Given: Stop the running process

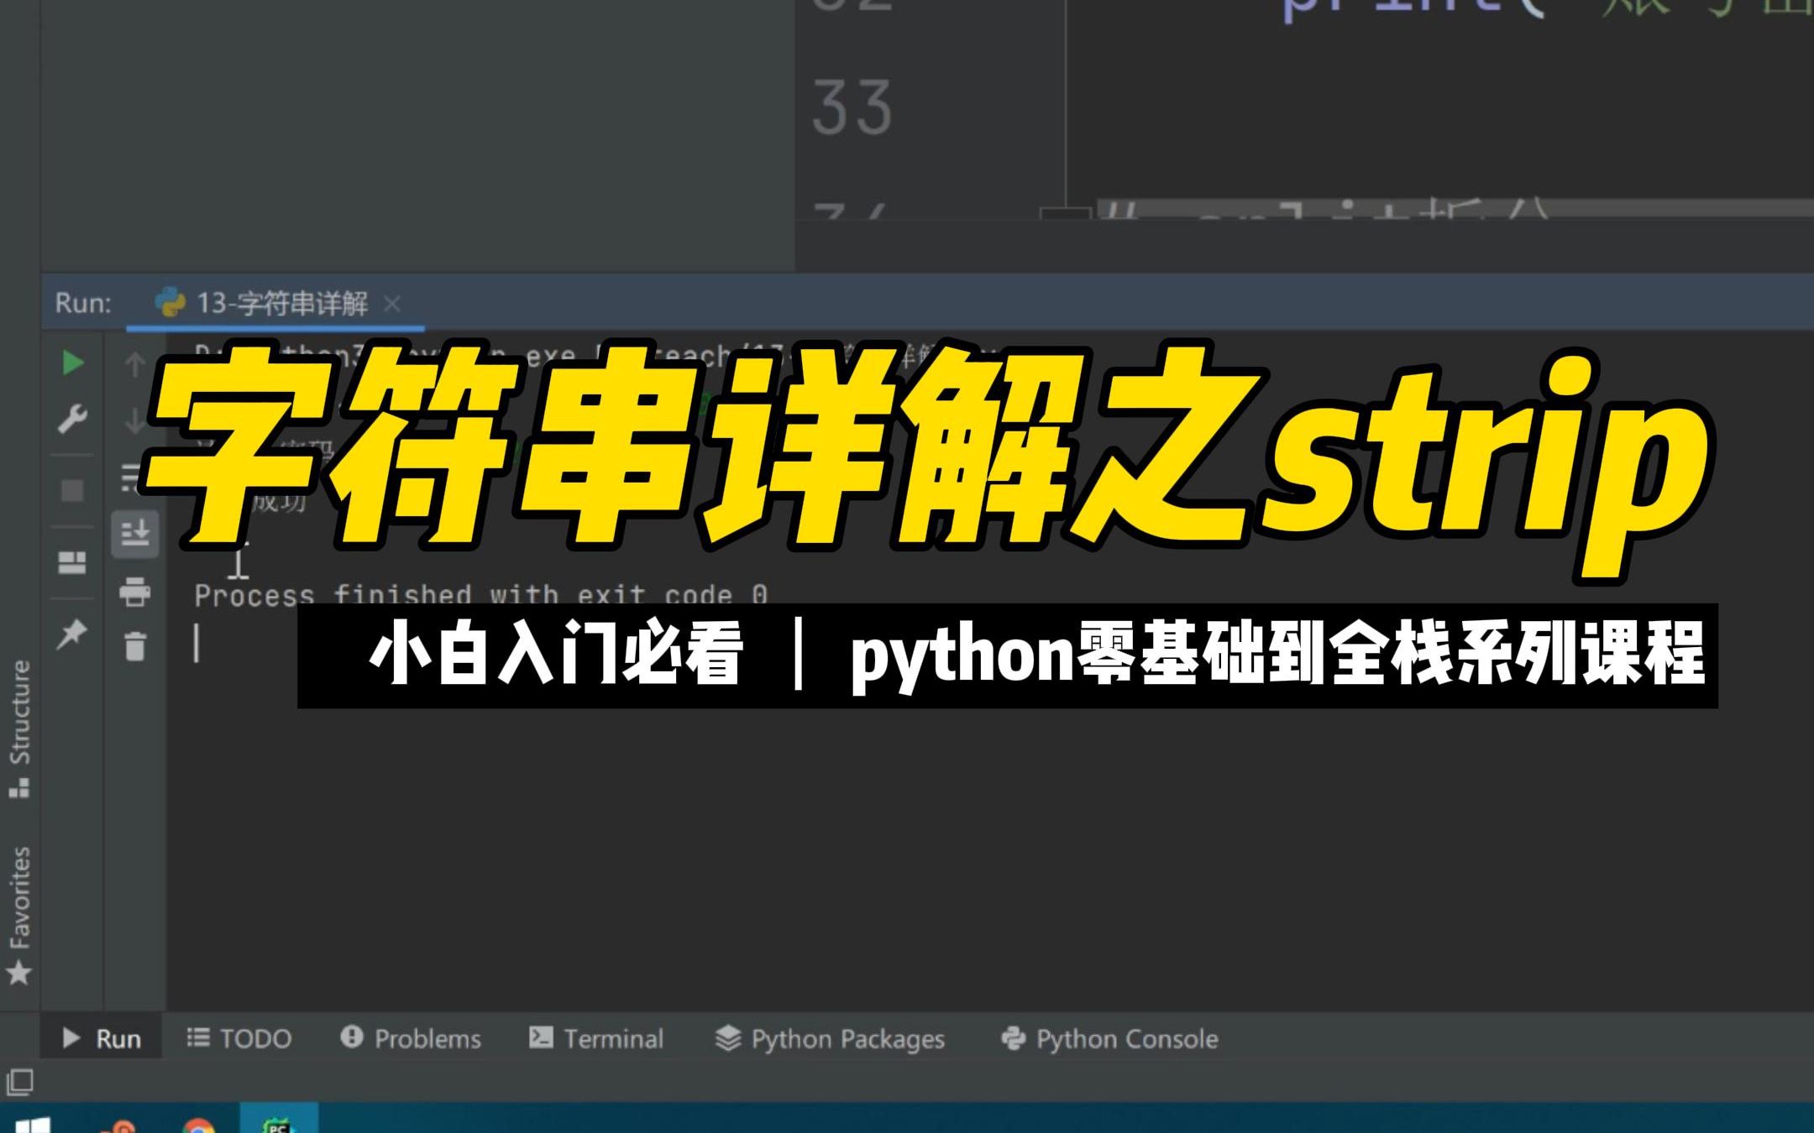Looking at the screenshot, I should [x=73, y=490].
